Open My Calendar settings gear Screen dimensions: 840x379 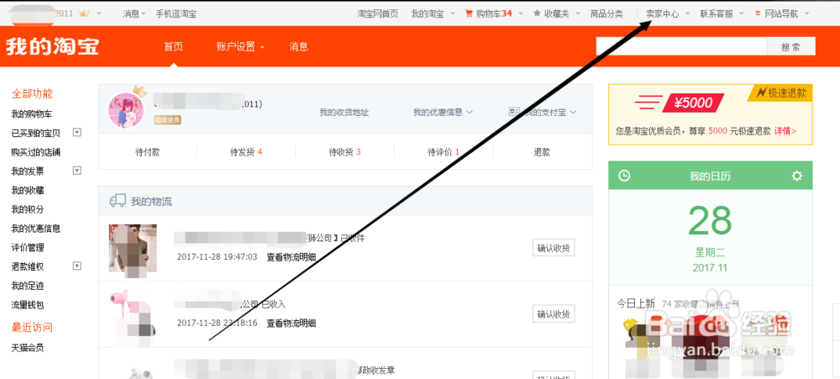(x=797, y=176)
